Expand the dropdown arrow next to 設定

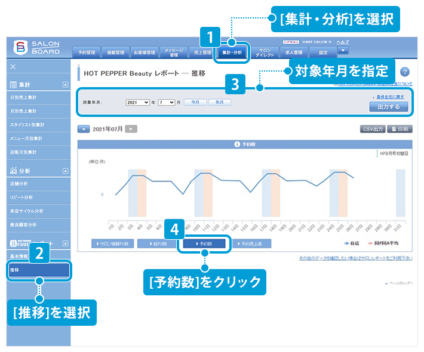343,50
